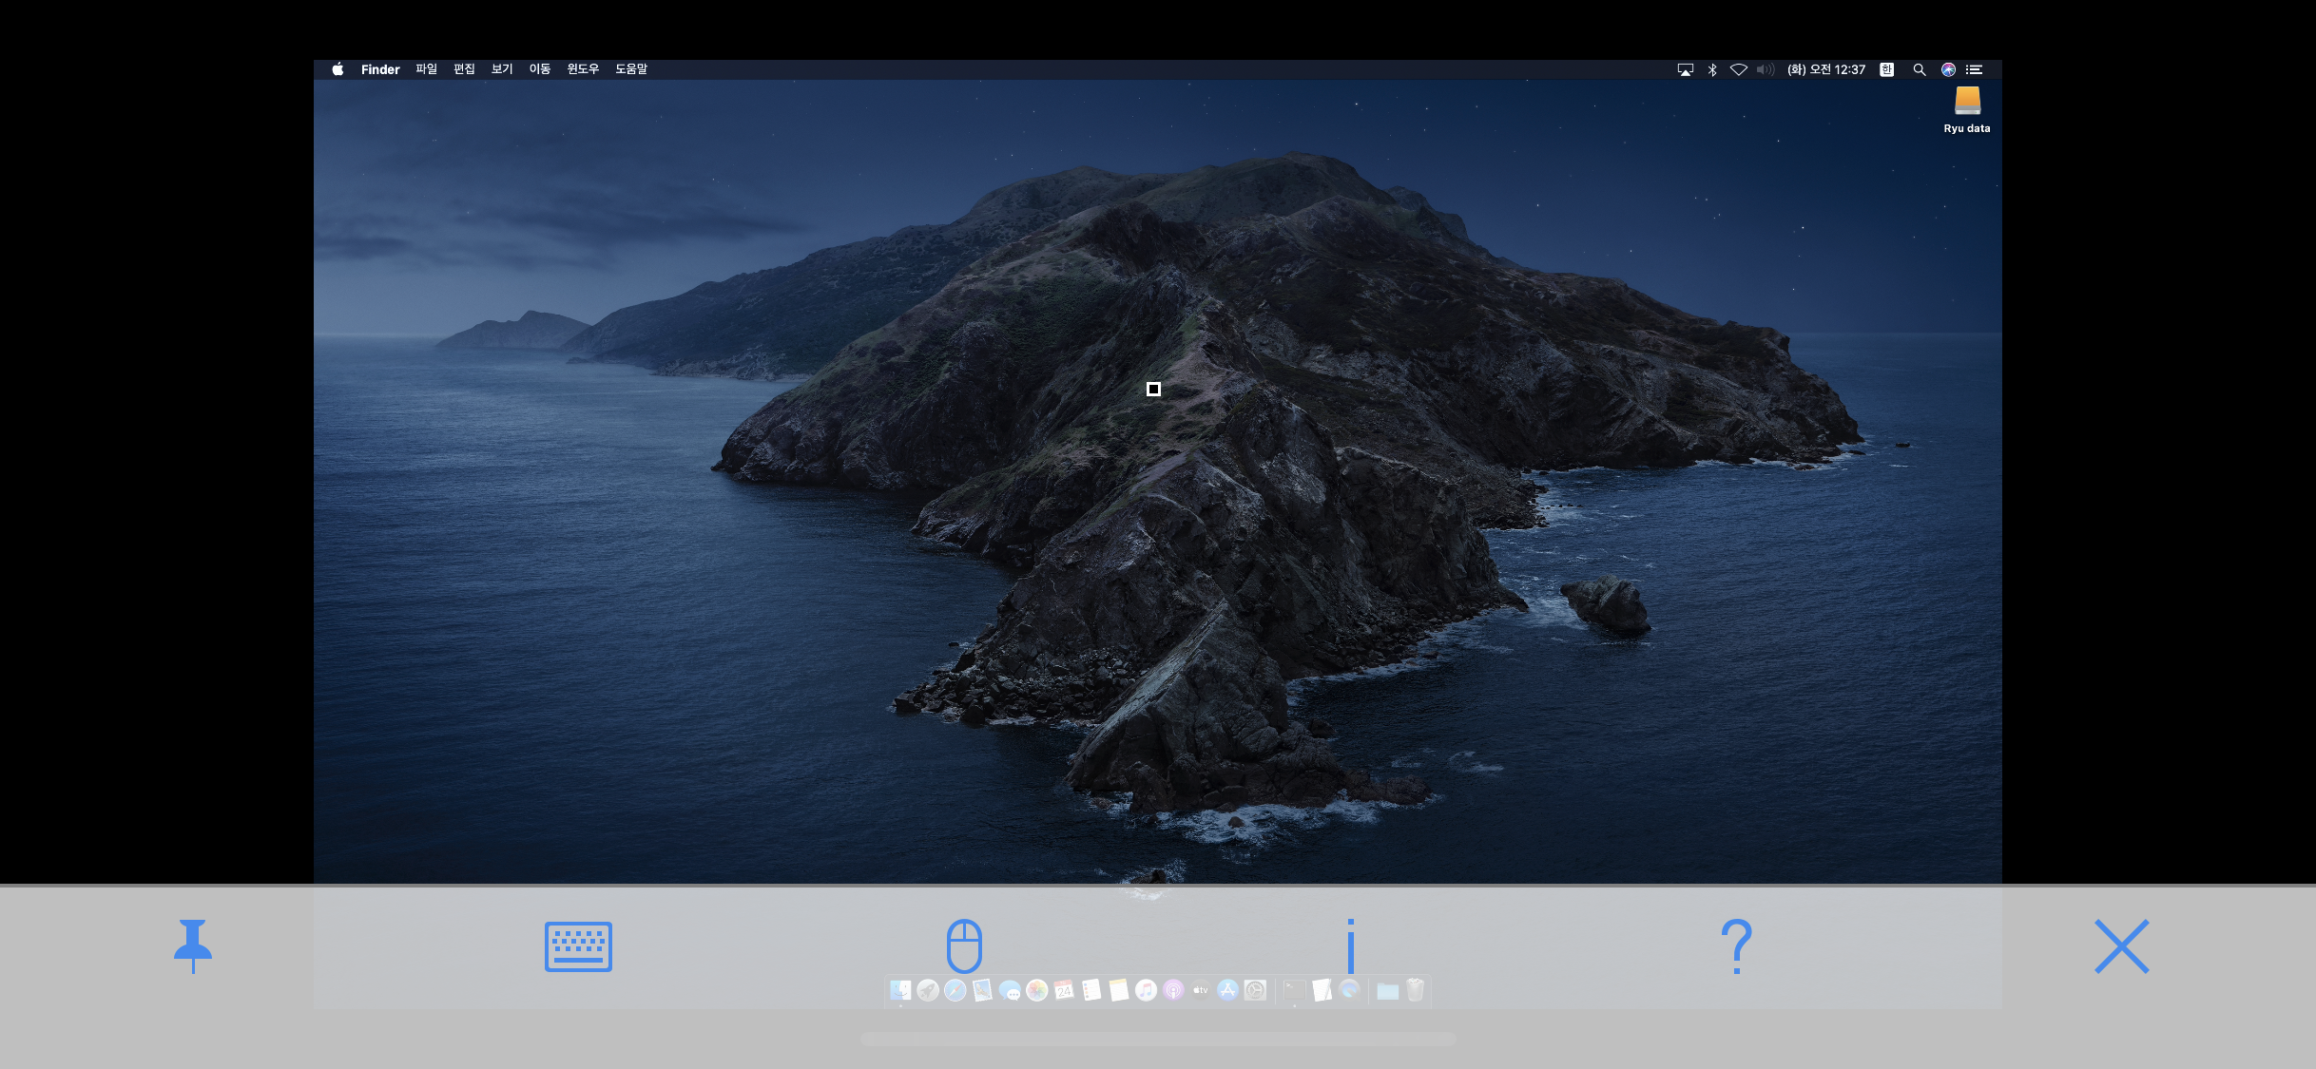Show connection info via the i icon
The height and width of the screenshot is (1069, 2316).
[1350, 945]
